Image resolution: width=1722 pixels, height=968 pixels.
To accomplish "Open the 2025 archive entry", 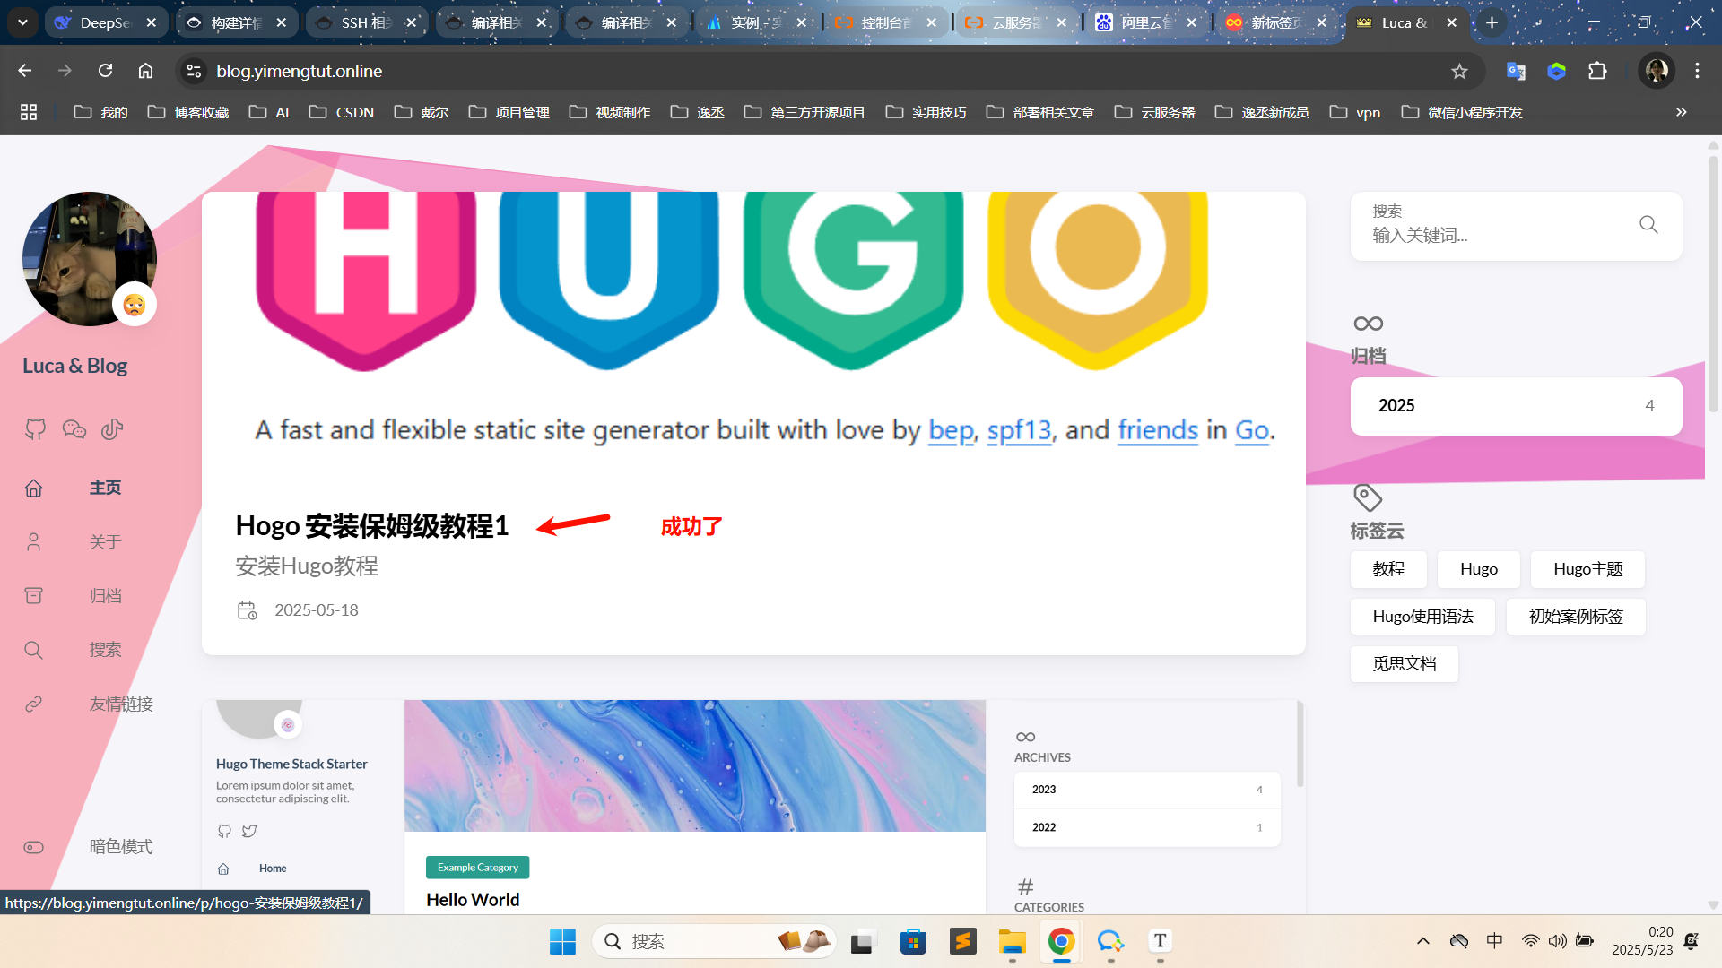I will point(1516,406).
